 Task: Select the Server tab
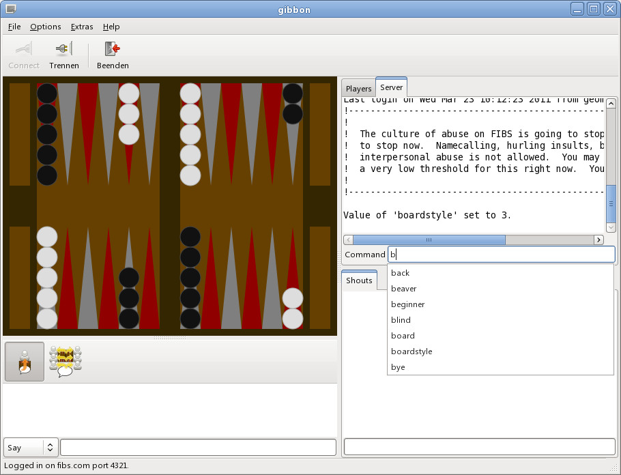coord(391,87)
